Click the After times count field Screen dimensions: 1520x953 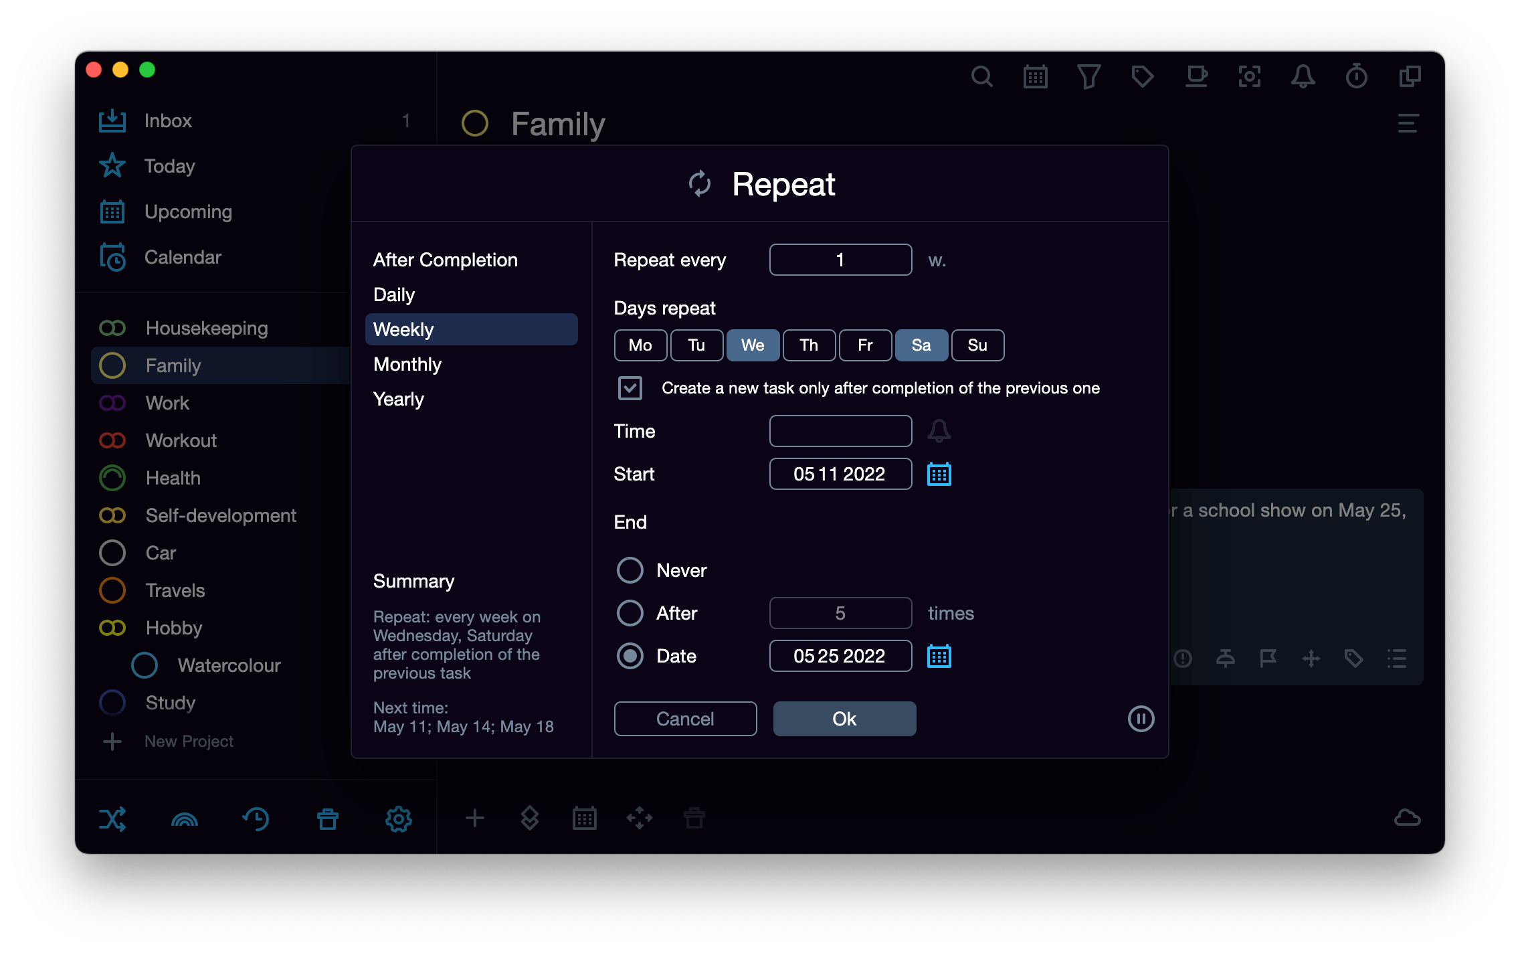click(x=840, y=613)
